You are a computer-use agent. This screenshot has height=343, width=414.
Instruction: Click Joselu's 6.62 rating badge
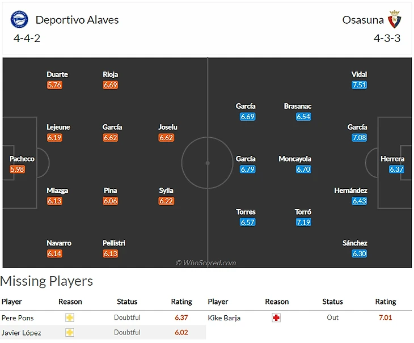(x=166, y=138)
